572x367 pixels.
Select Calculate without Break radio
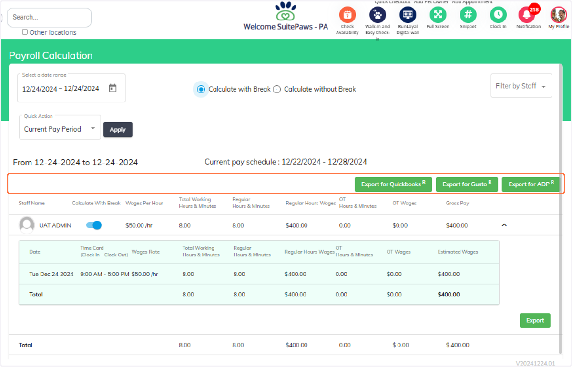[276, 89]
